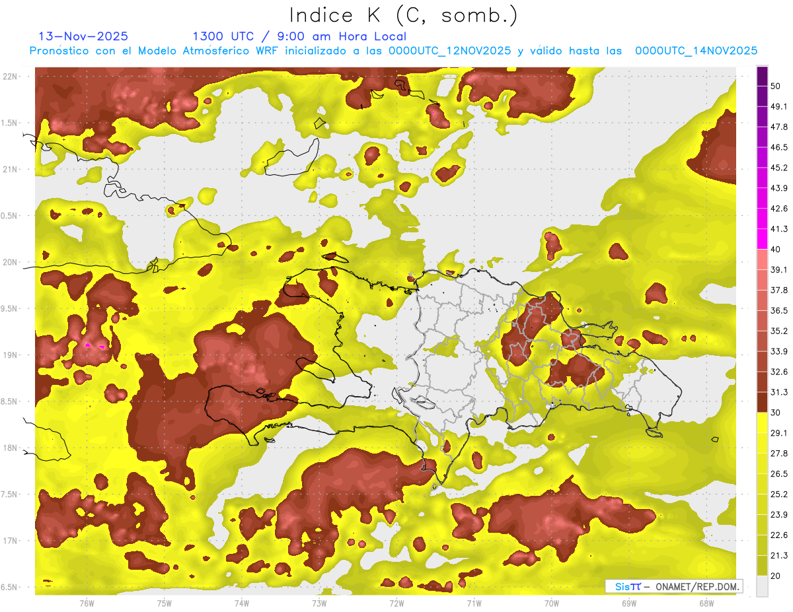Click the 'Pronostico con el Modelo Atmosferico WRF' line
This screenshot has height=612, width=793.
coord(393,51)
